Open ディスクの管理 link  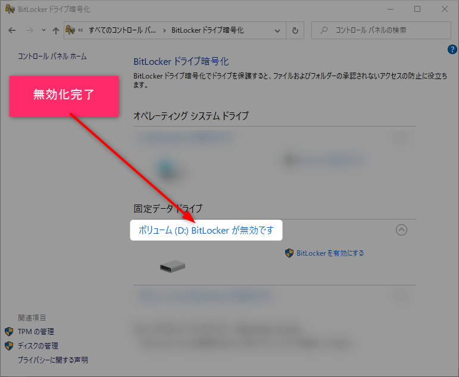coord(38,345)
